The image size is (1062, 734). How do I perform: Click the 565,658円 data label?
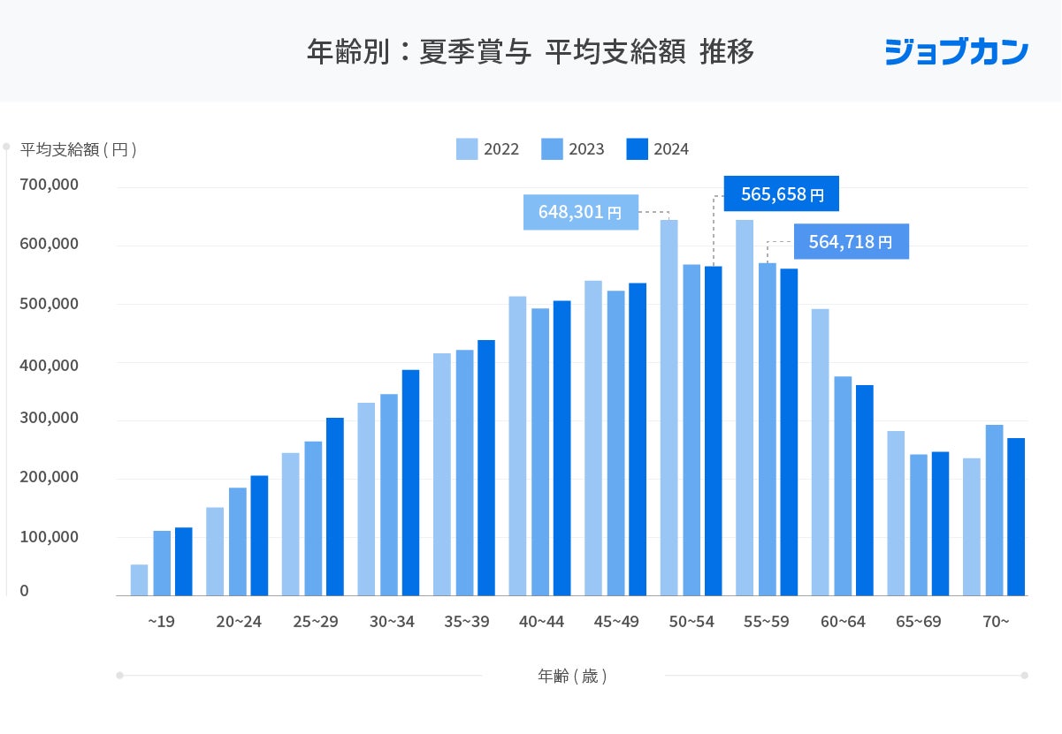coord(781,194)
